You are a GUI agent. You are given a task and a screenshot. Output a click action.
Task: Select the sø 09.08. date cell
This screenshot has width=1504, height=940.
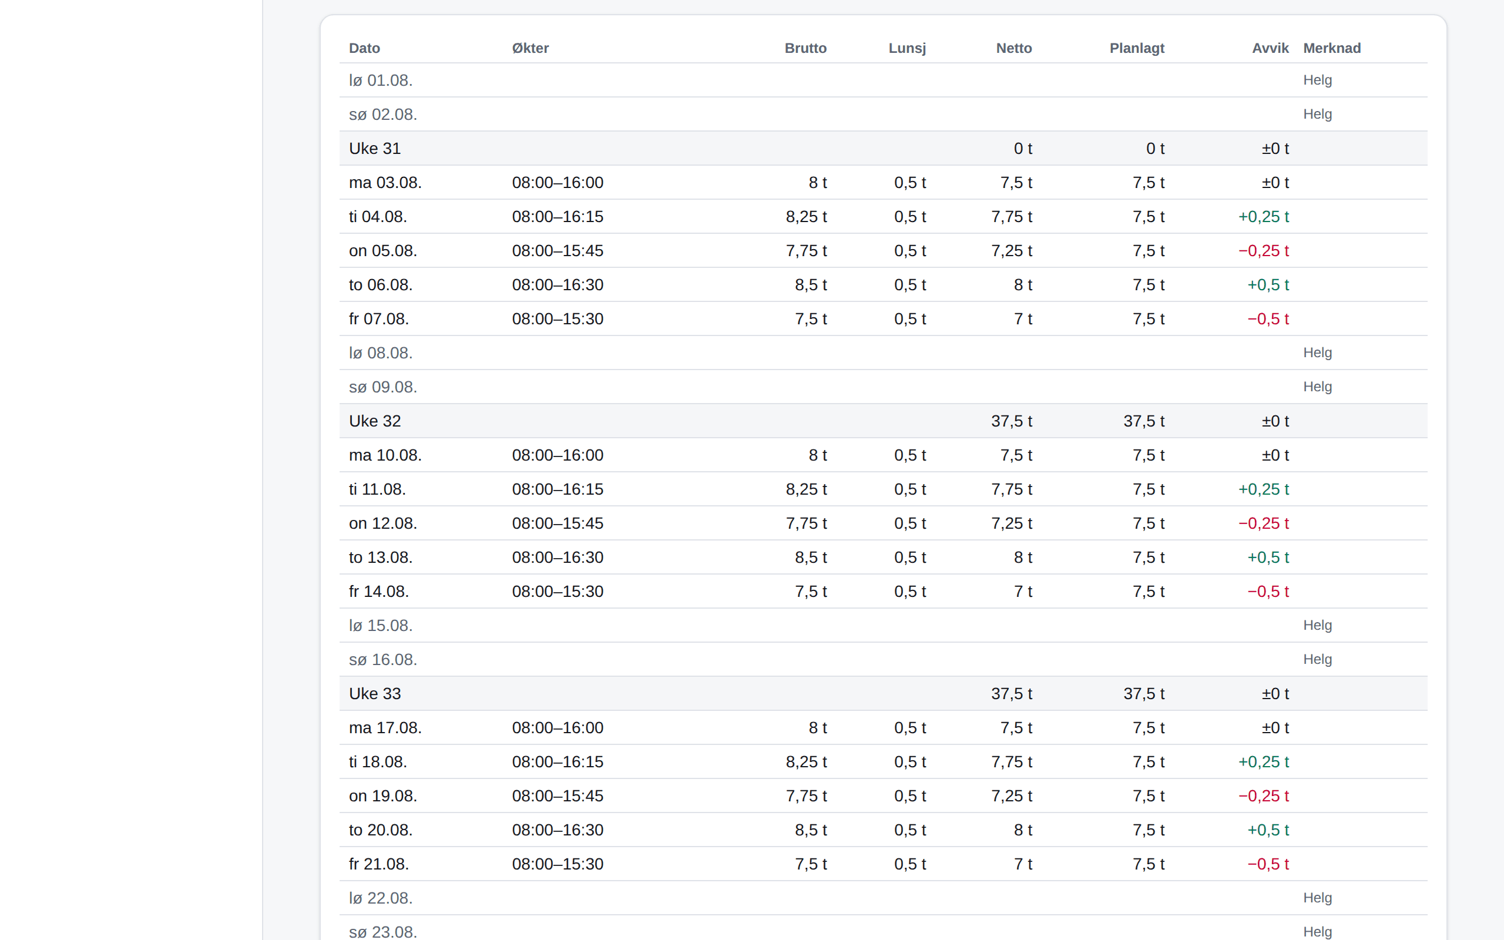(x=383, y=387)
